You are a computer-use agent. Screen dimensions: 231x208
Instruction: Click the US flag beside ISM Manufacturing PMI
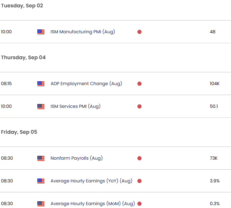point(41,32)
